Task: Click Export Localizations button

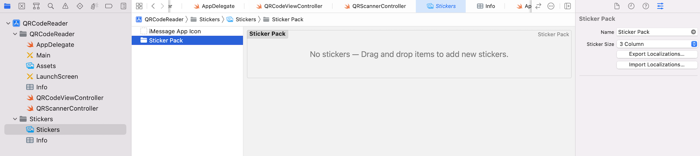Action: click(657, 54)
